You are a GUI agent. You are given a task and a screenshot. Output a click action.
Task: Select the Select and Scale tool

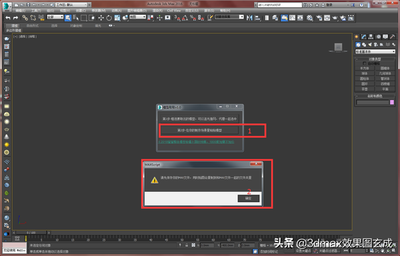click(117, 18)
